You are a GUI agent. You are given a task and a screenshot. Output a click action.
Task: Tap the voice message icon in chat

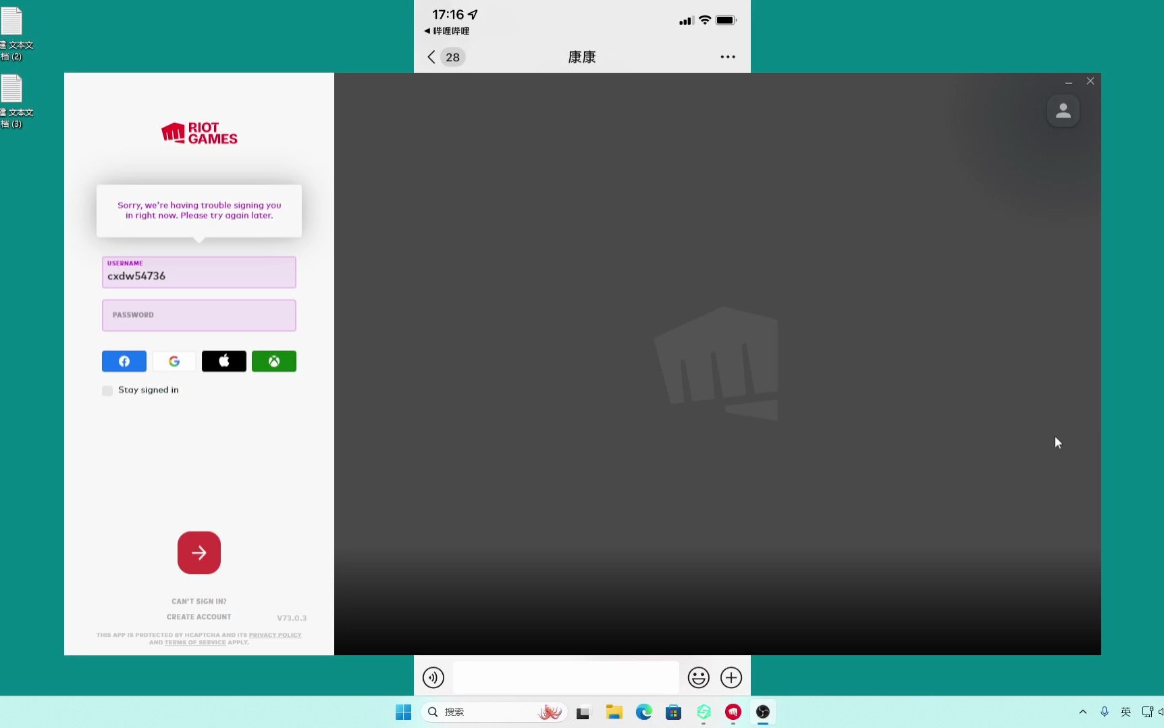coord(433,677)
